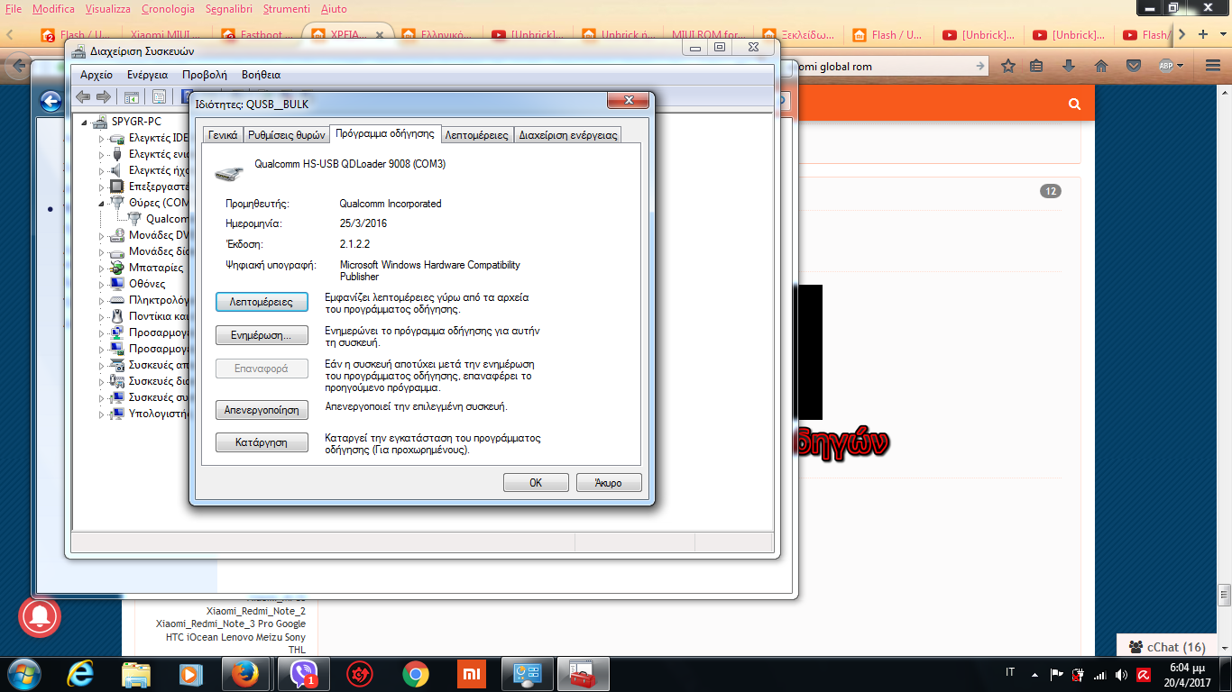Switch to Firefox on the taskbar
Image resolution: width=1232 pixels, height=692 pixels.
(x=245, y=674)
